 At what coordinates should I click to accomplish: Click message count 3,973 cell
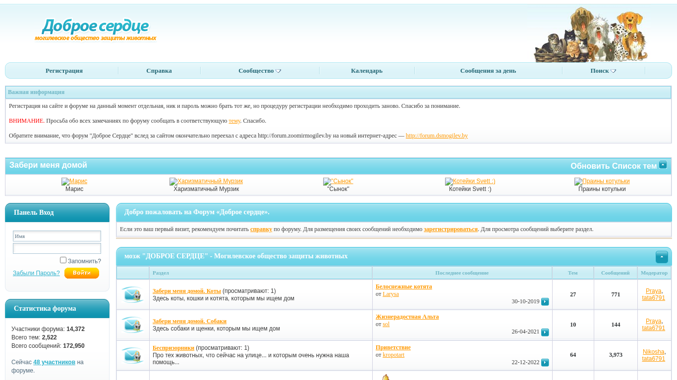coord(616,355)
